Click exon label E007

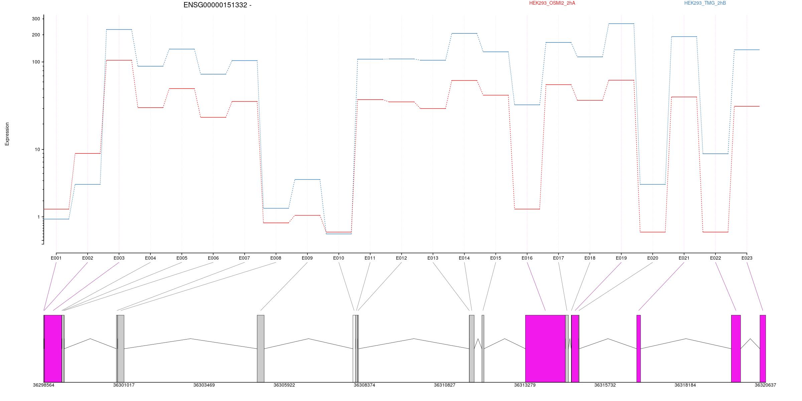click(244, 258)
